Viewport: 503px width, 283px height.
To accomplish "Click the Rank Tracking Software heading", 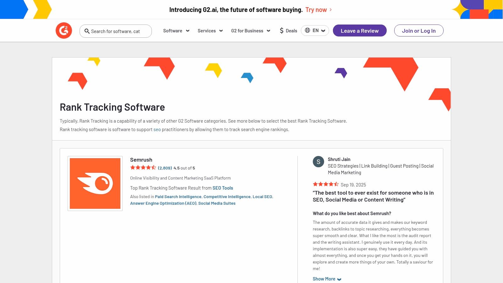I will 112,107.
